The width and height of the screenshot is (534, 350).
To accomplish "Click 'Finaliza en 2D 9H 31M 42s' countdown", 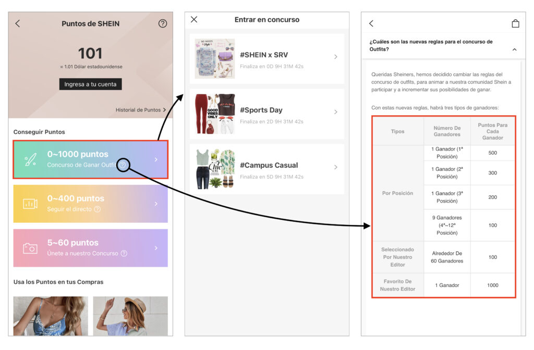I will pyautogui.click(x=271, y=121).
